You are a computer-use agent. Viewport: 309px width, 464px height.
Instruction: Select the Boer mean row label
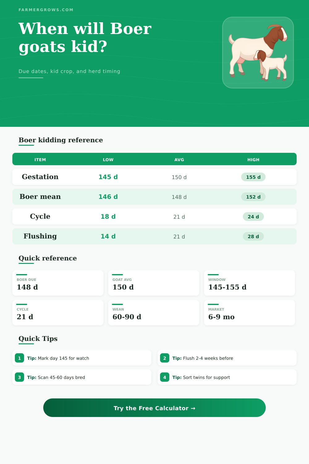coord(40,196)
